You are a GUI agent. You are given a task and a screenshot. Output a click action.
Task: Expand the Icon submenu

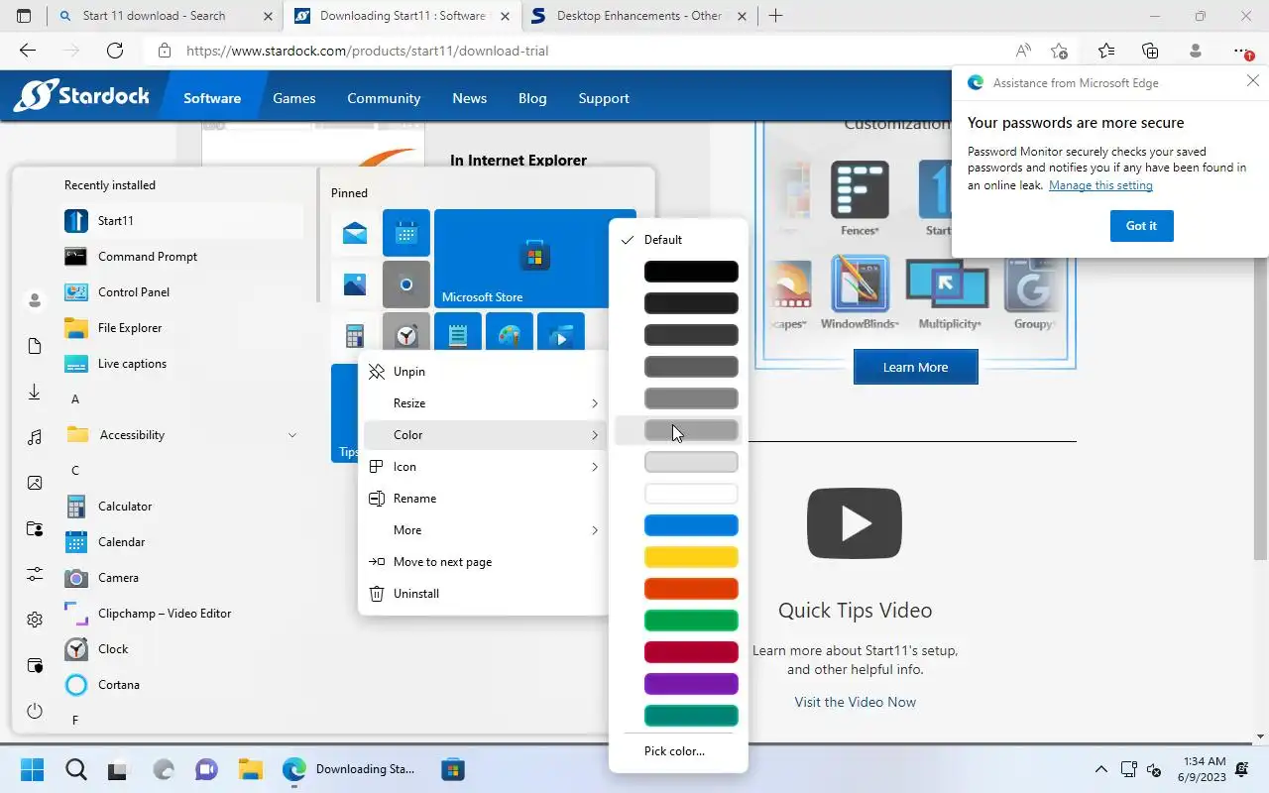click(484, 466)
